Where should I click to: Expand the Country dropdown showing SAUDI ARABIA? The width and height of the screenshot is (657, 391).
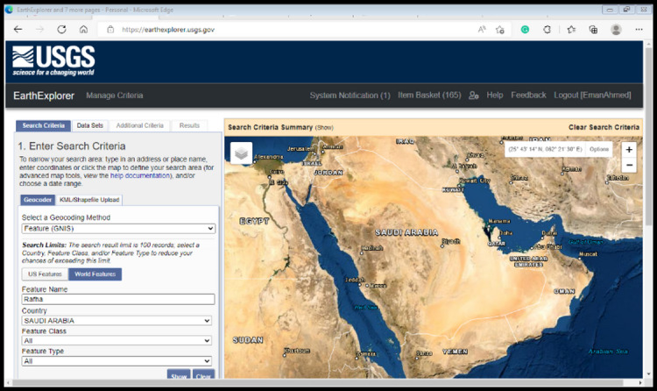tap(117, 321)
